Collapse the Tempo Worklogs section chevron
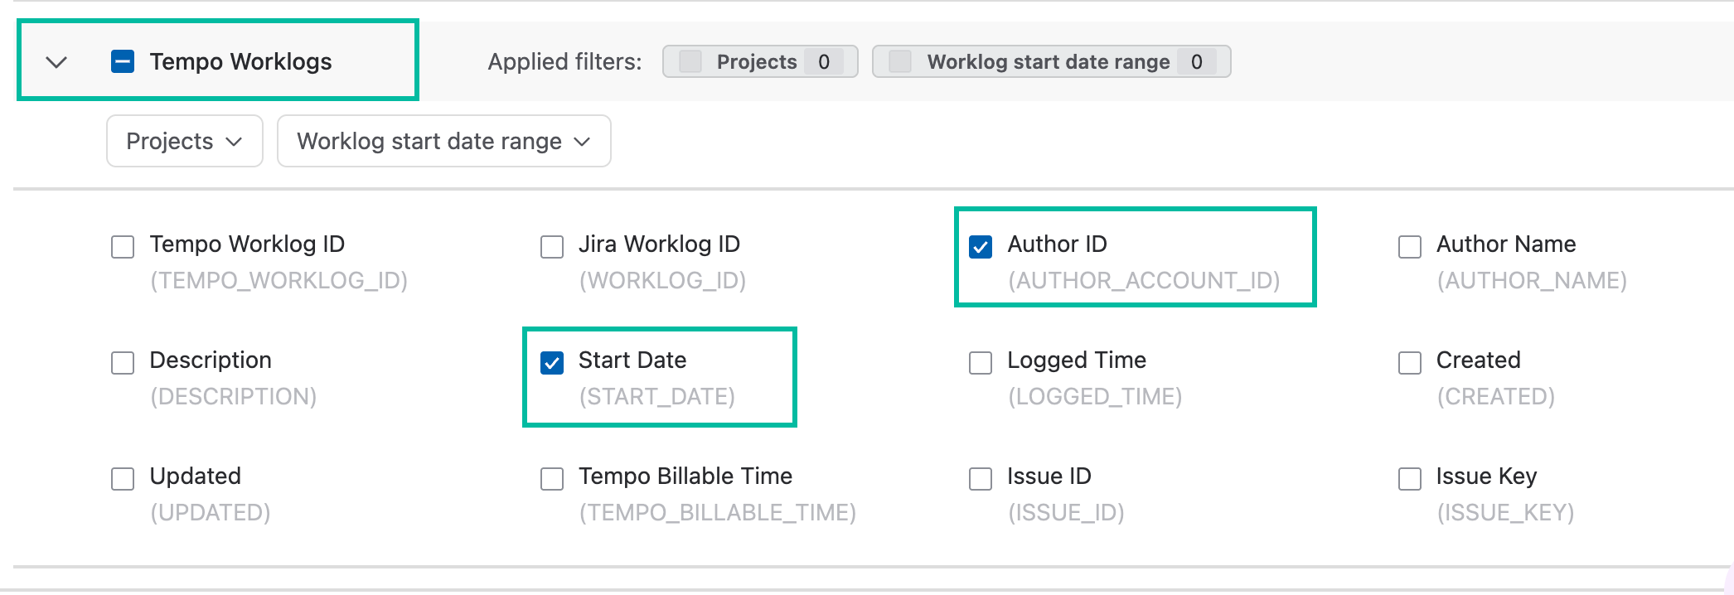Viewport: 1734px width, 595px height. 56,62
